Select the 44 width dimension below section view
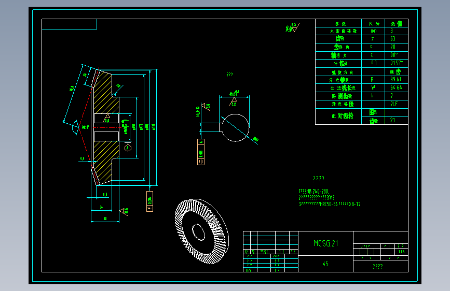 pyautogui.click(x=105, y=219)
